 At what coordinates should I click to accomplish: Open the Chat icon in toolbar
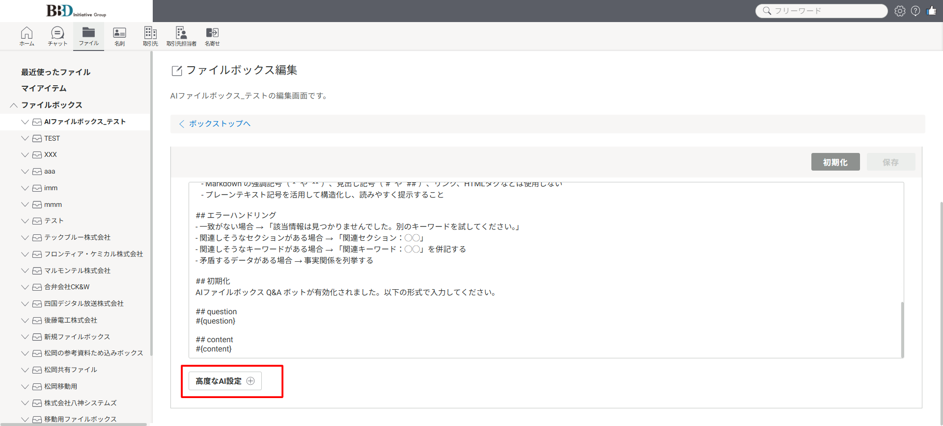click(57, 36)
